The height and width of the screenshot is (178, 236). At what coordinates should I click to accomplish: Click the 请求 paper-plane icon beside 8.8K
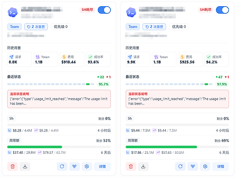click(11, 57)
